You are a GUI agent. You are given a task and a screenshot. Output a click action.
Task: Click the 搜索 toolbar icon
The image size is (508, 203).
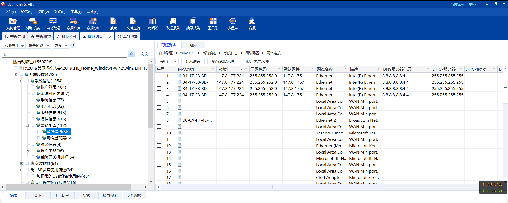(113, 24)
